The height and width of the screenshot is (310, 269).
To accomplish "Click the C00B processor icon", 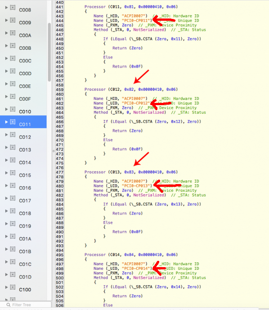I will pyautogui.click(x=13, y=46).
